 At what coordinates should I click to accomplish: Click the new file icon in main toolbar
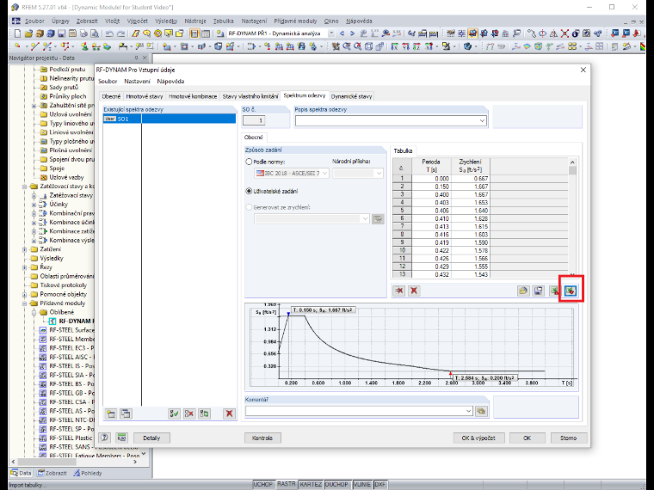point(17,34)
